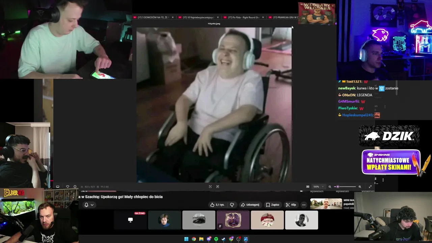Image resolution: width=432 pixels, height=243 pixels.
Task: Click the fit-to-window icon in photo viewer
Action: coord(210,187)
